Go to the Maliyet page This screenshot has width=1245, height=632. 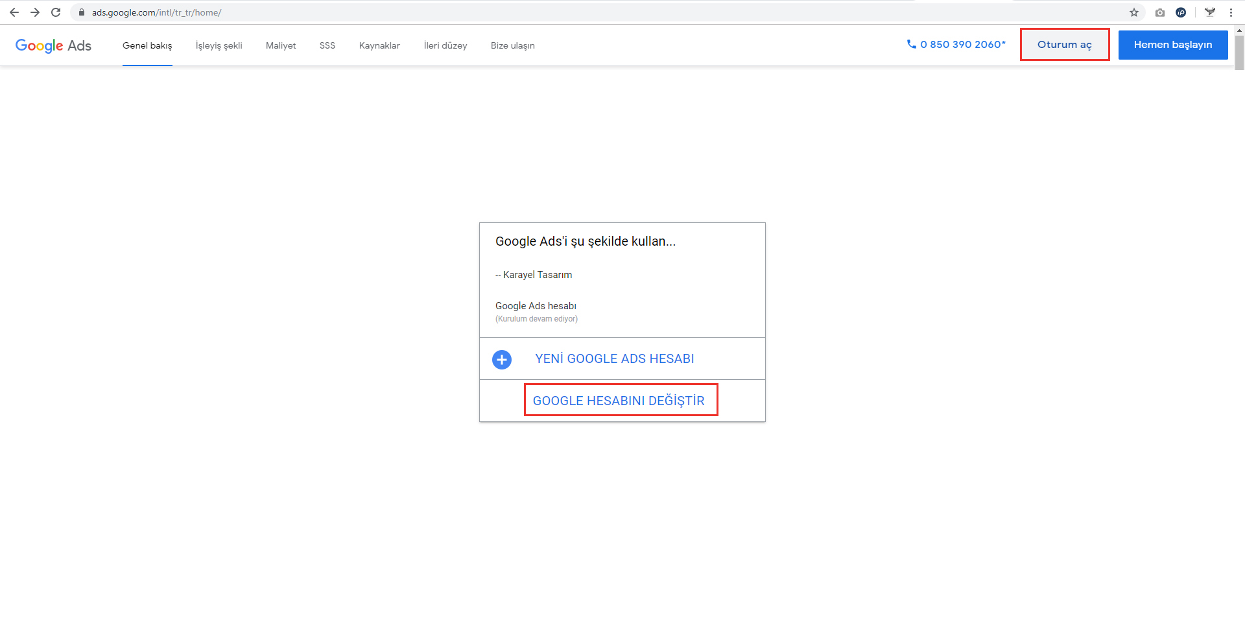click(281, 45)
